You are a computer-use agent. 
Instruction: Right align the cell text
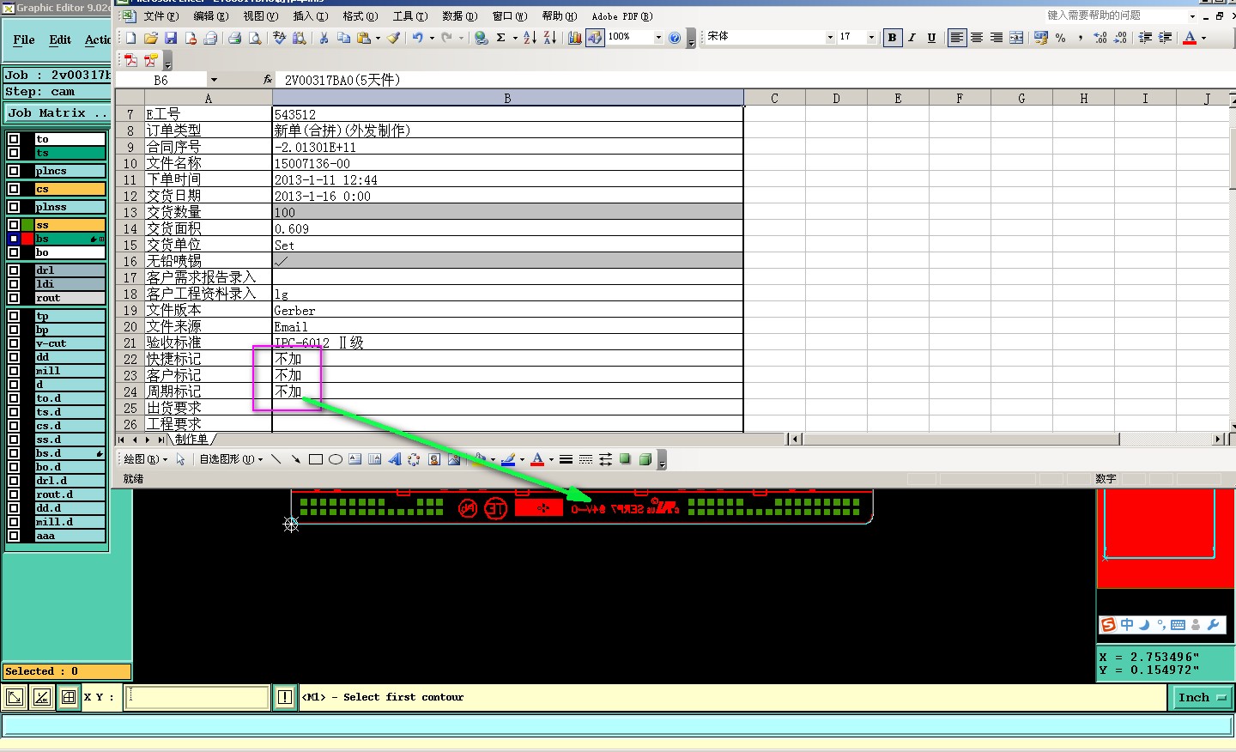click(997, 38)
